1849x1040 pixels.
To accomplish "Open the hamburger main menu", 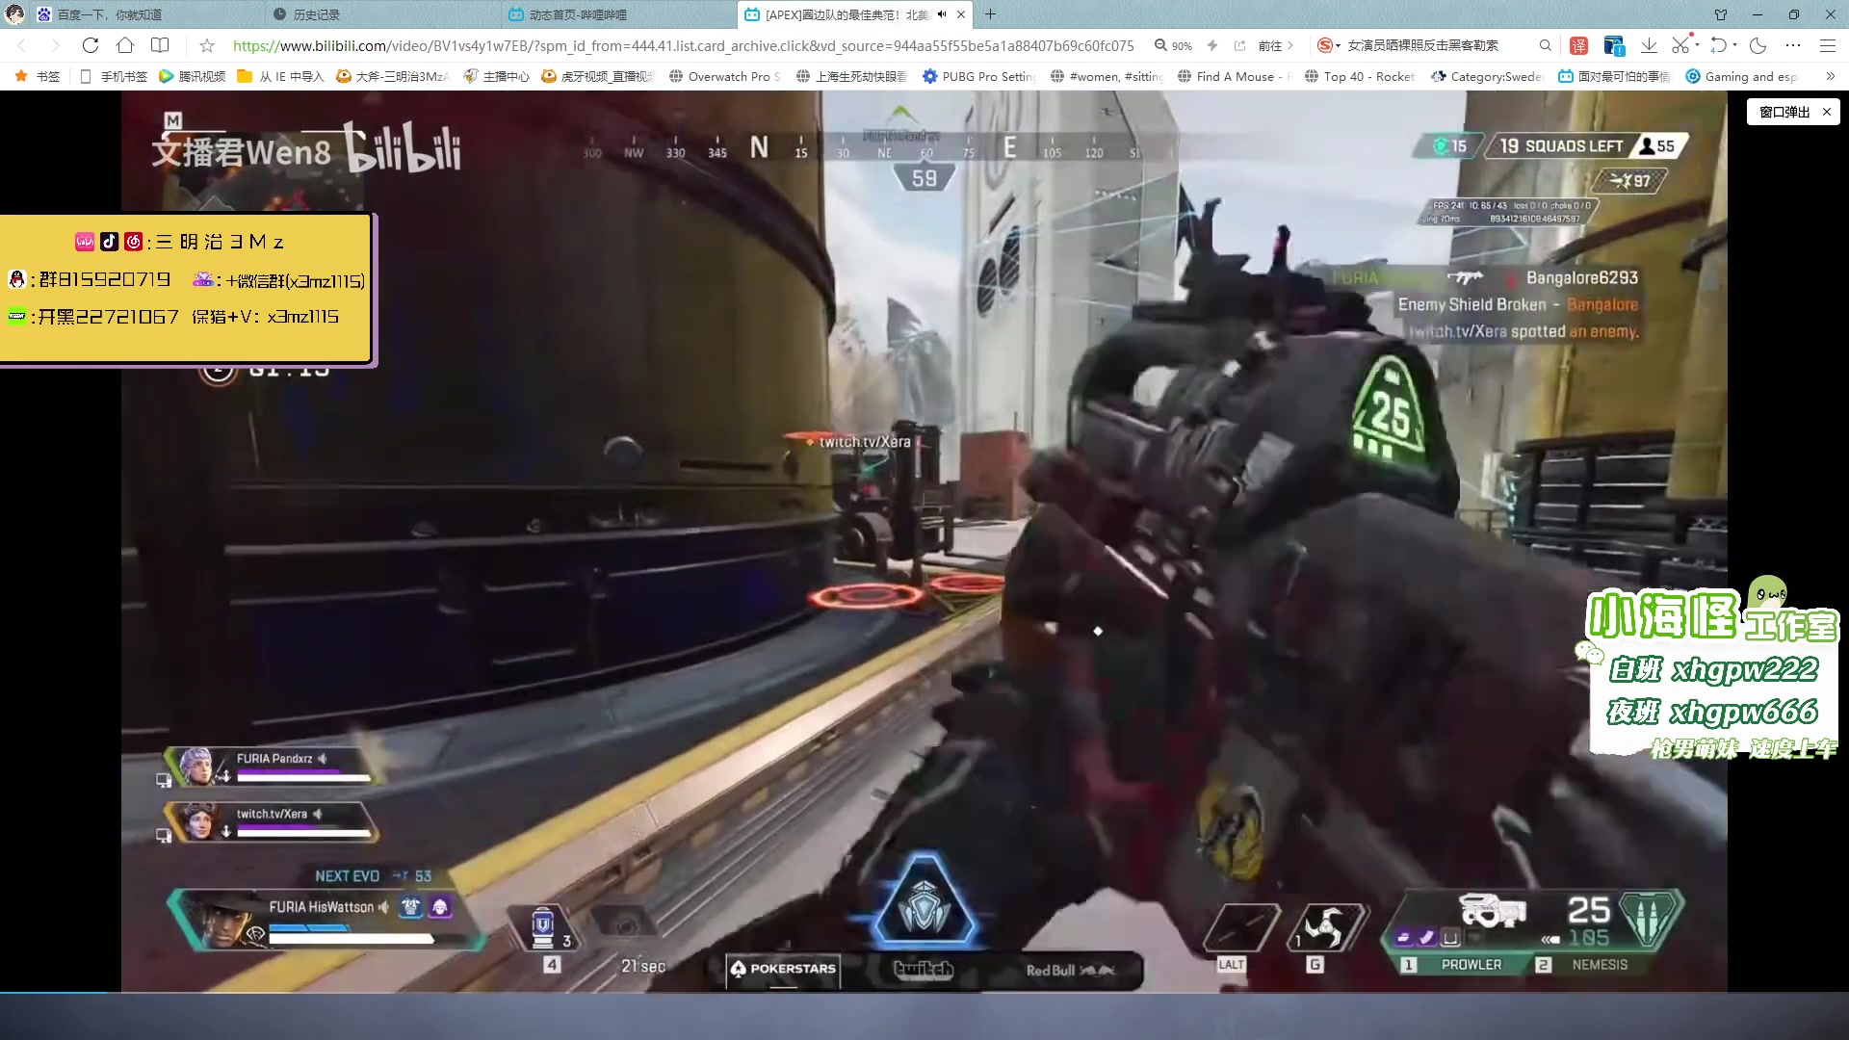I will 1827,45.
